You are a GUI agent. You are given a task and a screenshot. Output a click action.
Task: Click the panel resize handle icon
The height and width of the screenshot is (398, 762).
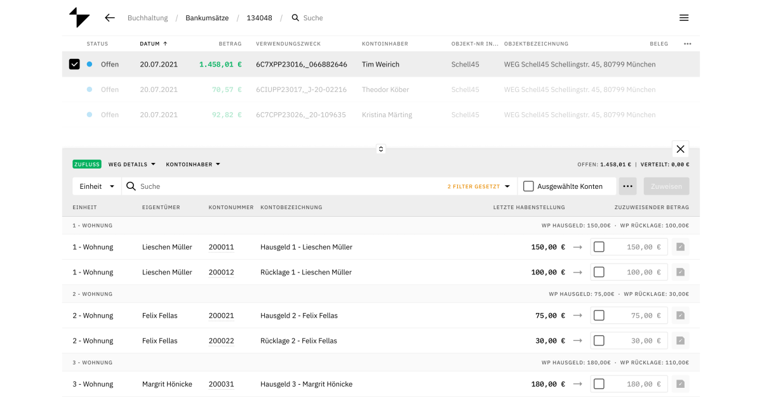[x=381, y=149]
